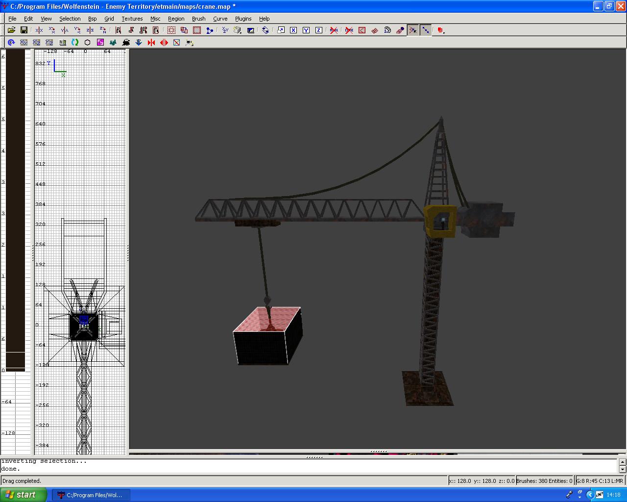Open the Plugins menu
This screenshot has height=502, width=627.
pyautogui.click(x=243, y=19)
